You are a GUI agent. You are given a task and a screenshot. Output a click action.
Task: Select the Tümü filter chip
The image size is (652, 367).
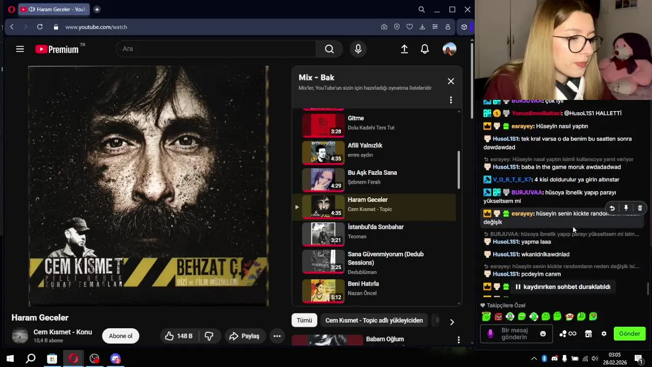click(304, 320)
